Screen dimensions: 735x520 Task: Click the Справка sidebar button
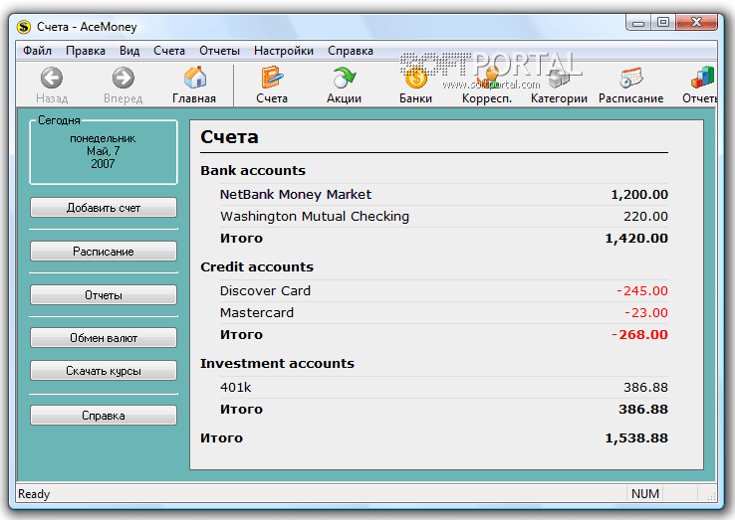coord(104,416)
